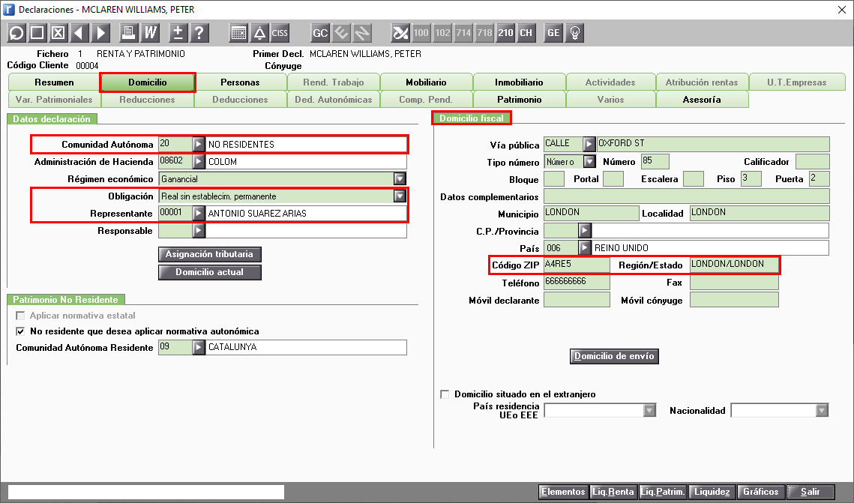Open the Personas tab
Image resolution: width=854 pixels, height=503 pixels.
point(240,82)
